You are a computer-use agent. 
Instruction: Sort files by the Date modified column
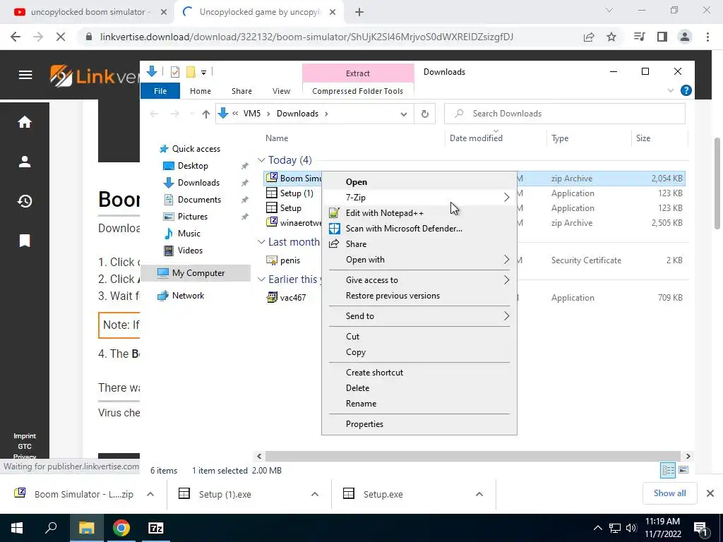point(476,138)
